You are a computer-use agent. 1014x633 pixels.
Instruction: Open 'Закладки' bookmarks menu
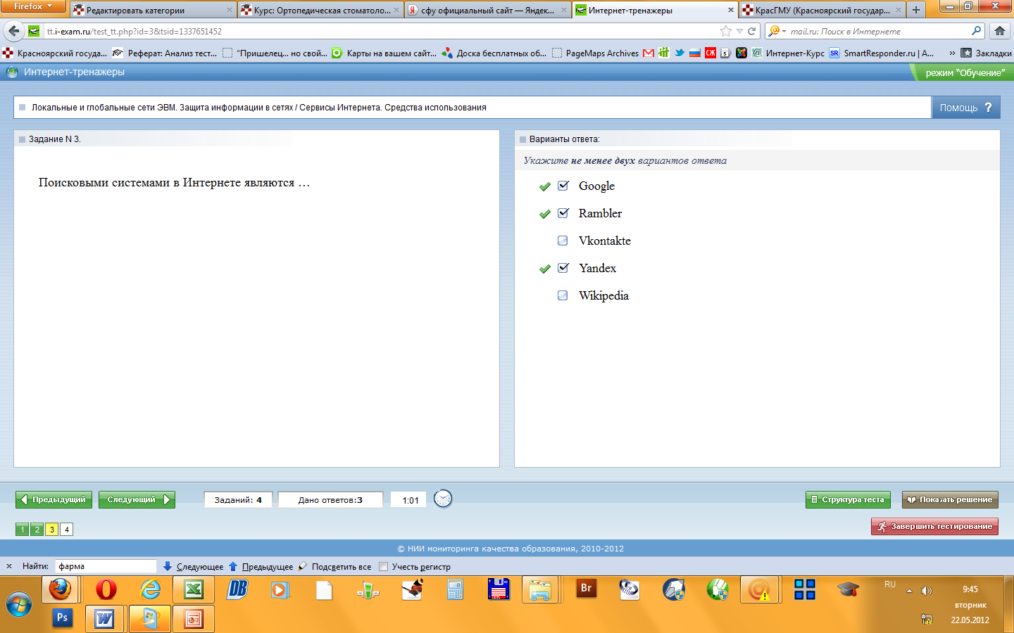986,53
